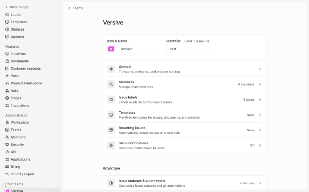Click the Issue labels tag icon
The width and height of the screenshot is (309, 192).
tap(111, 99)
